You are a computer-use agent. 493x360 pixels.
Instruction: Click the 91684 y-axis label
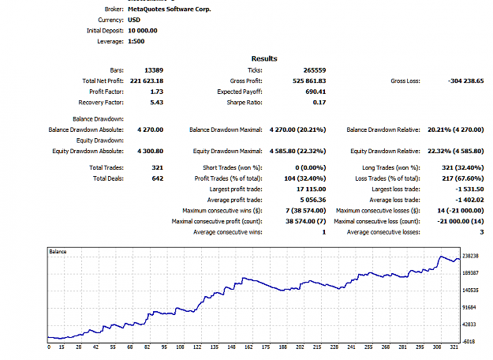point(469,307)
